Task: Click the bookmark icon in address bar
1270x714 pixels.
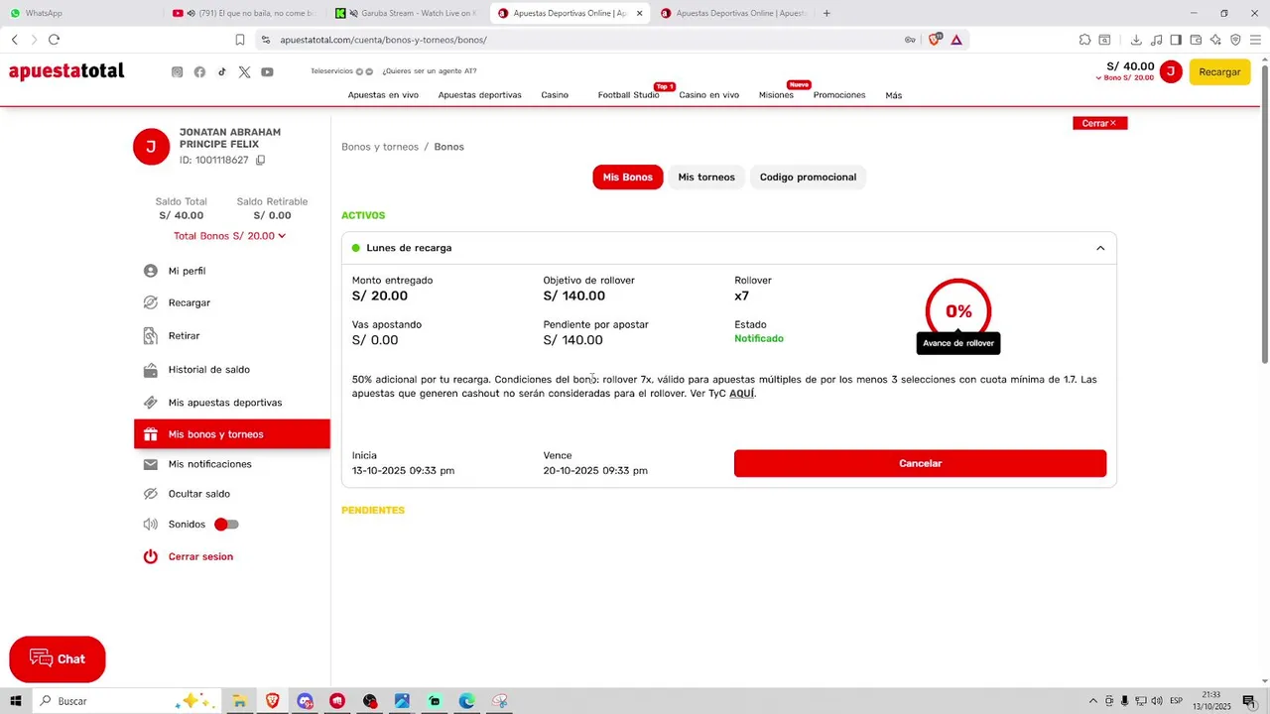Action: coord(239,40)
